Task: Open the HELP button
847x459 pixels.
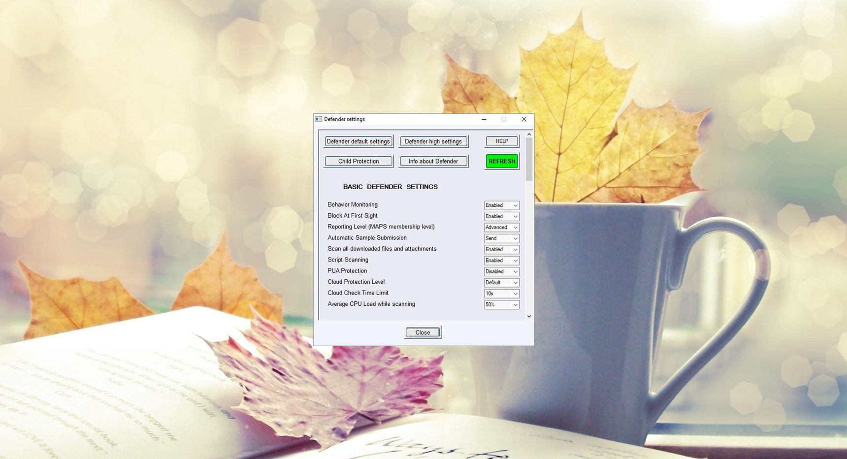Action: click(502, 141)
